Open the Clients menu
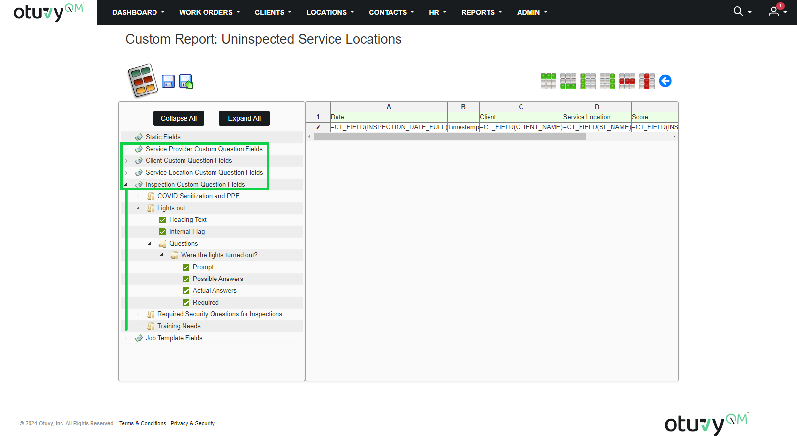The height and width of the screenshot is (436, 797). click(x=273, y=12)
